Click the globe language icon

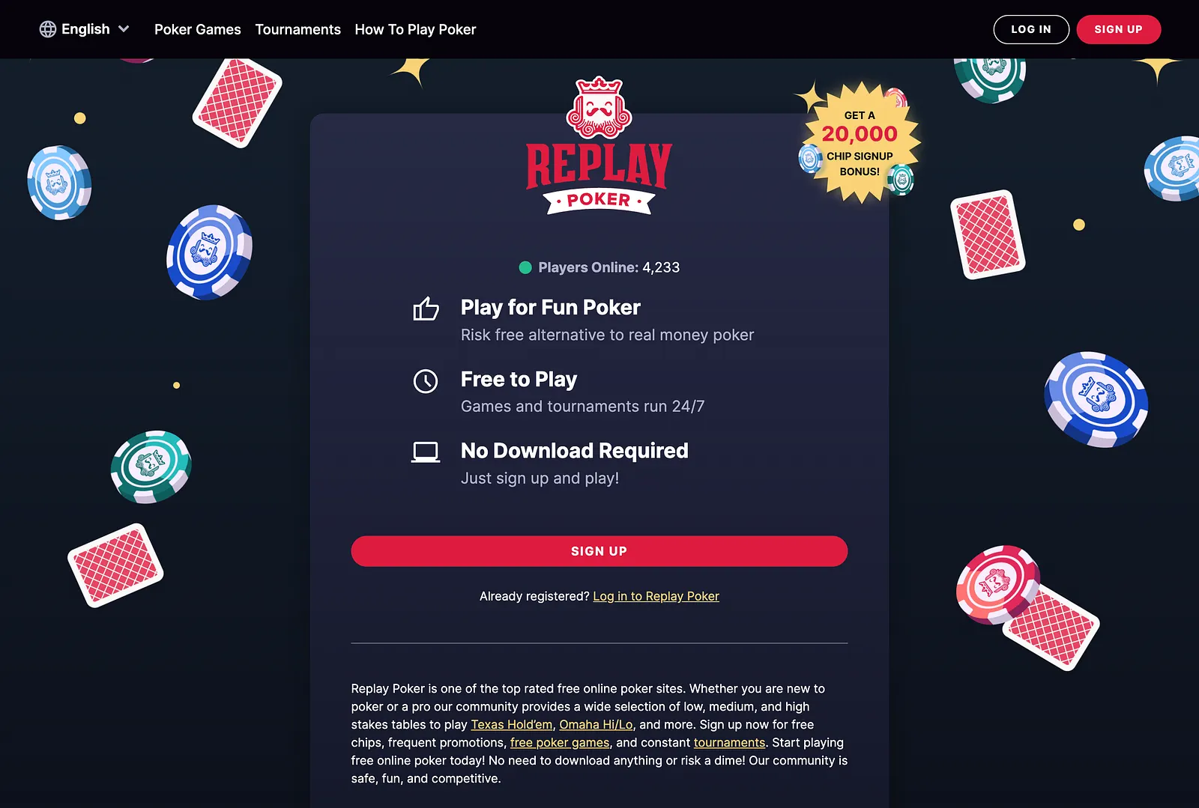coord(48,29)
